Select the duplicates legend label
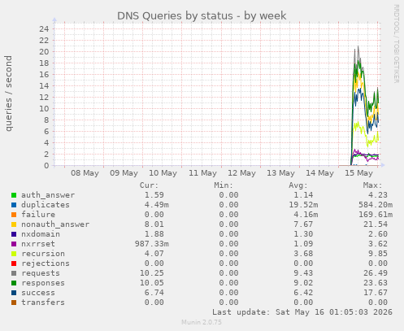404x331 pixels. point(46,205)
